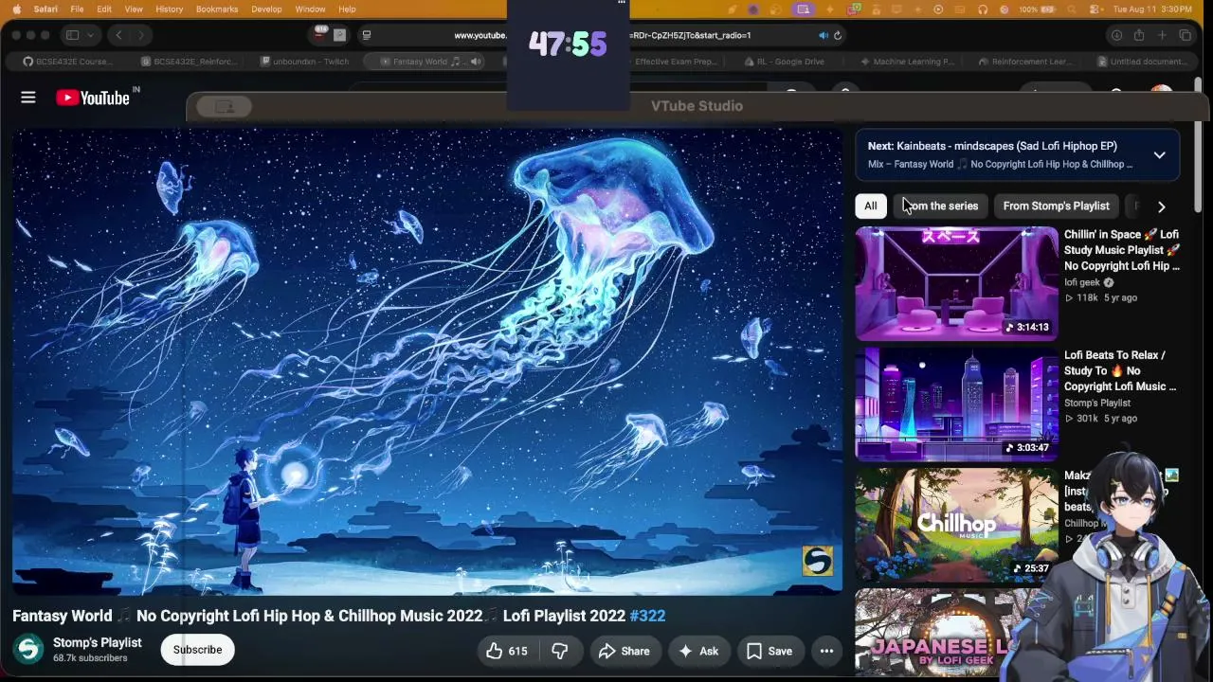Open the YouTube hamburger guide menu
This screenshot has width=1213, height=682.
pyautogui.click(x=28, y=98)
